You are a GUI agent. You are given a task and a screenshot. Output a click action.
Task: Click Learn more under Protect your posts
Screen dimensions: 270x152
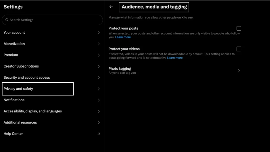click(x=123, y=37)
